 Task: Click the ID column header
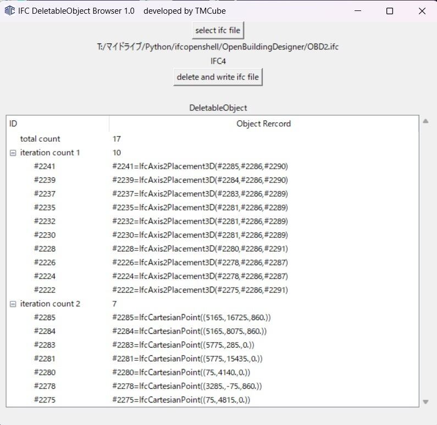pyautogui.click(x=58, y=124)
